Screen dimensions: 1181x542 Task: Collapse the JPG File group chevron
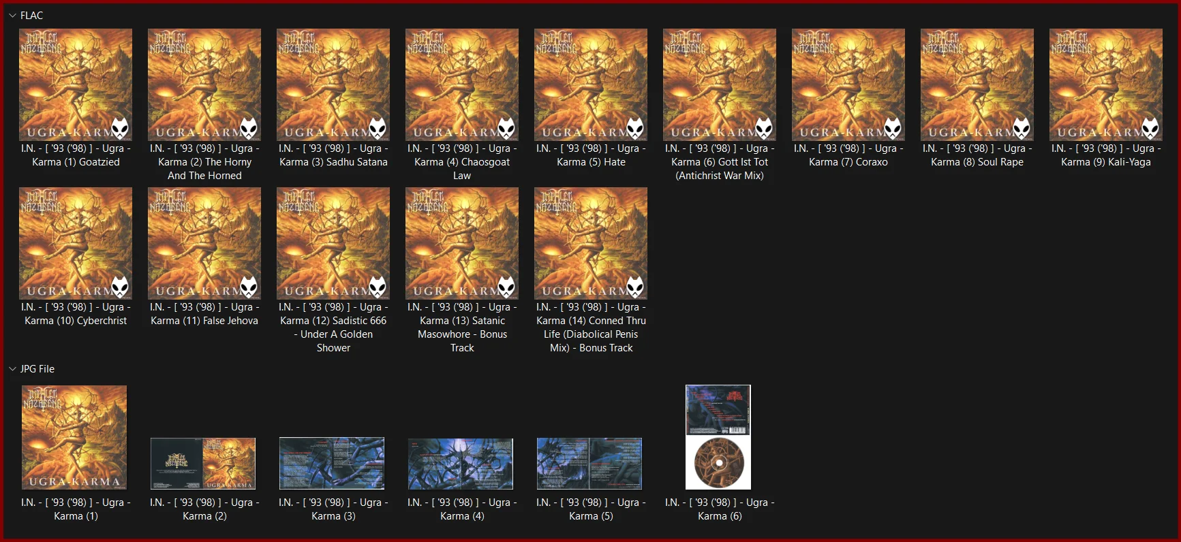coord(12,369)
